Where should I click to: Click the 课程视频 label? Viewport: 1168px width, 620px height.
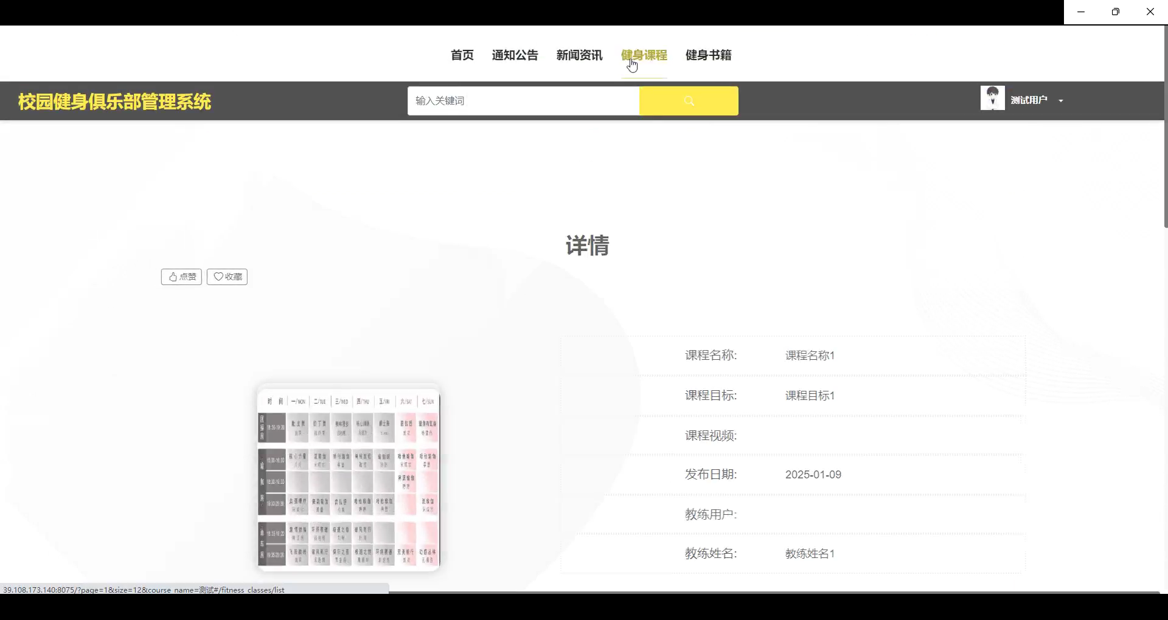click(x=711, y=436)
